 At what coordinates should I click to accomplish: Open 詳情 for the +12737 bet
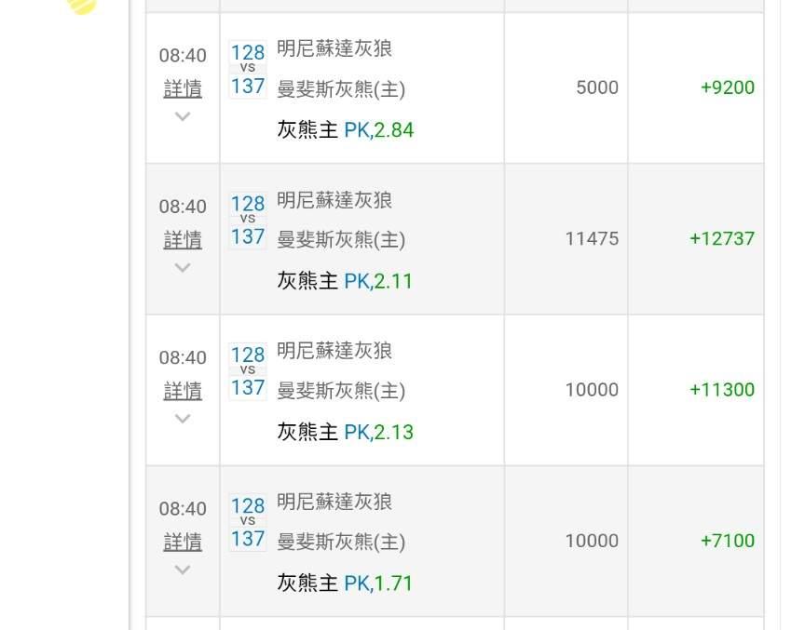(183, 239)
